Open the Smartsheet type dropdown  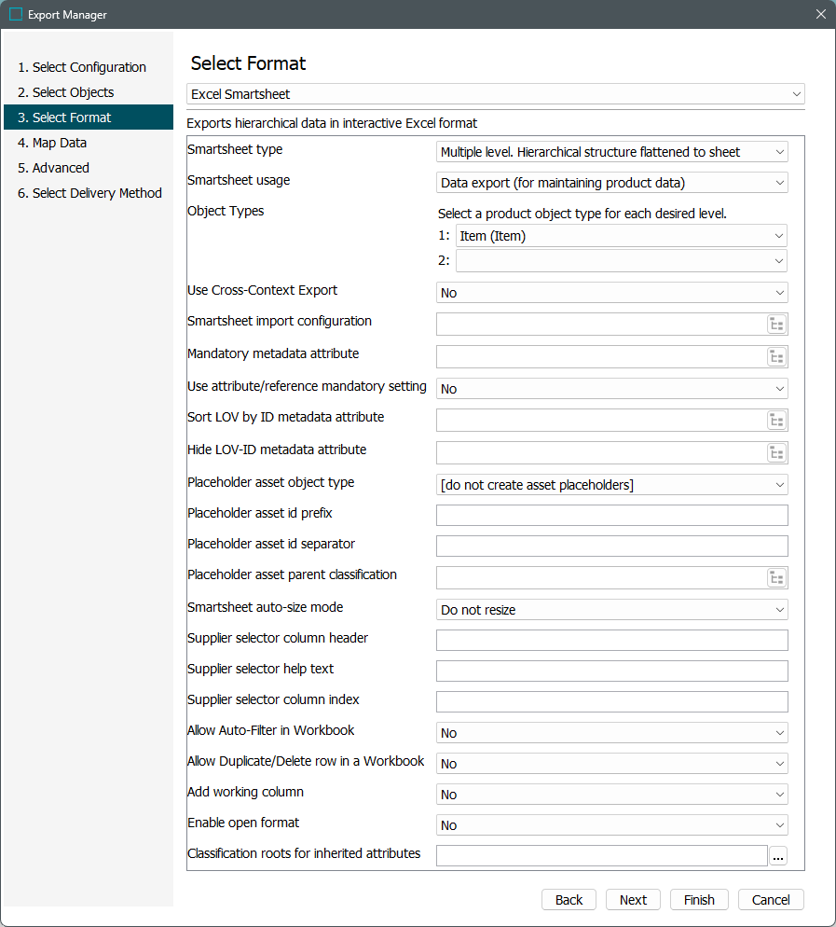click(612, 152)
